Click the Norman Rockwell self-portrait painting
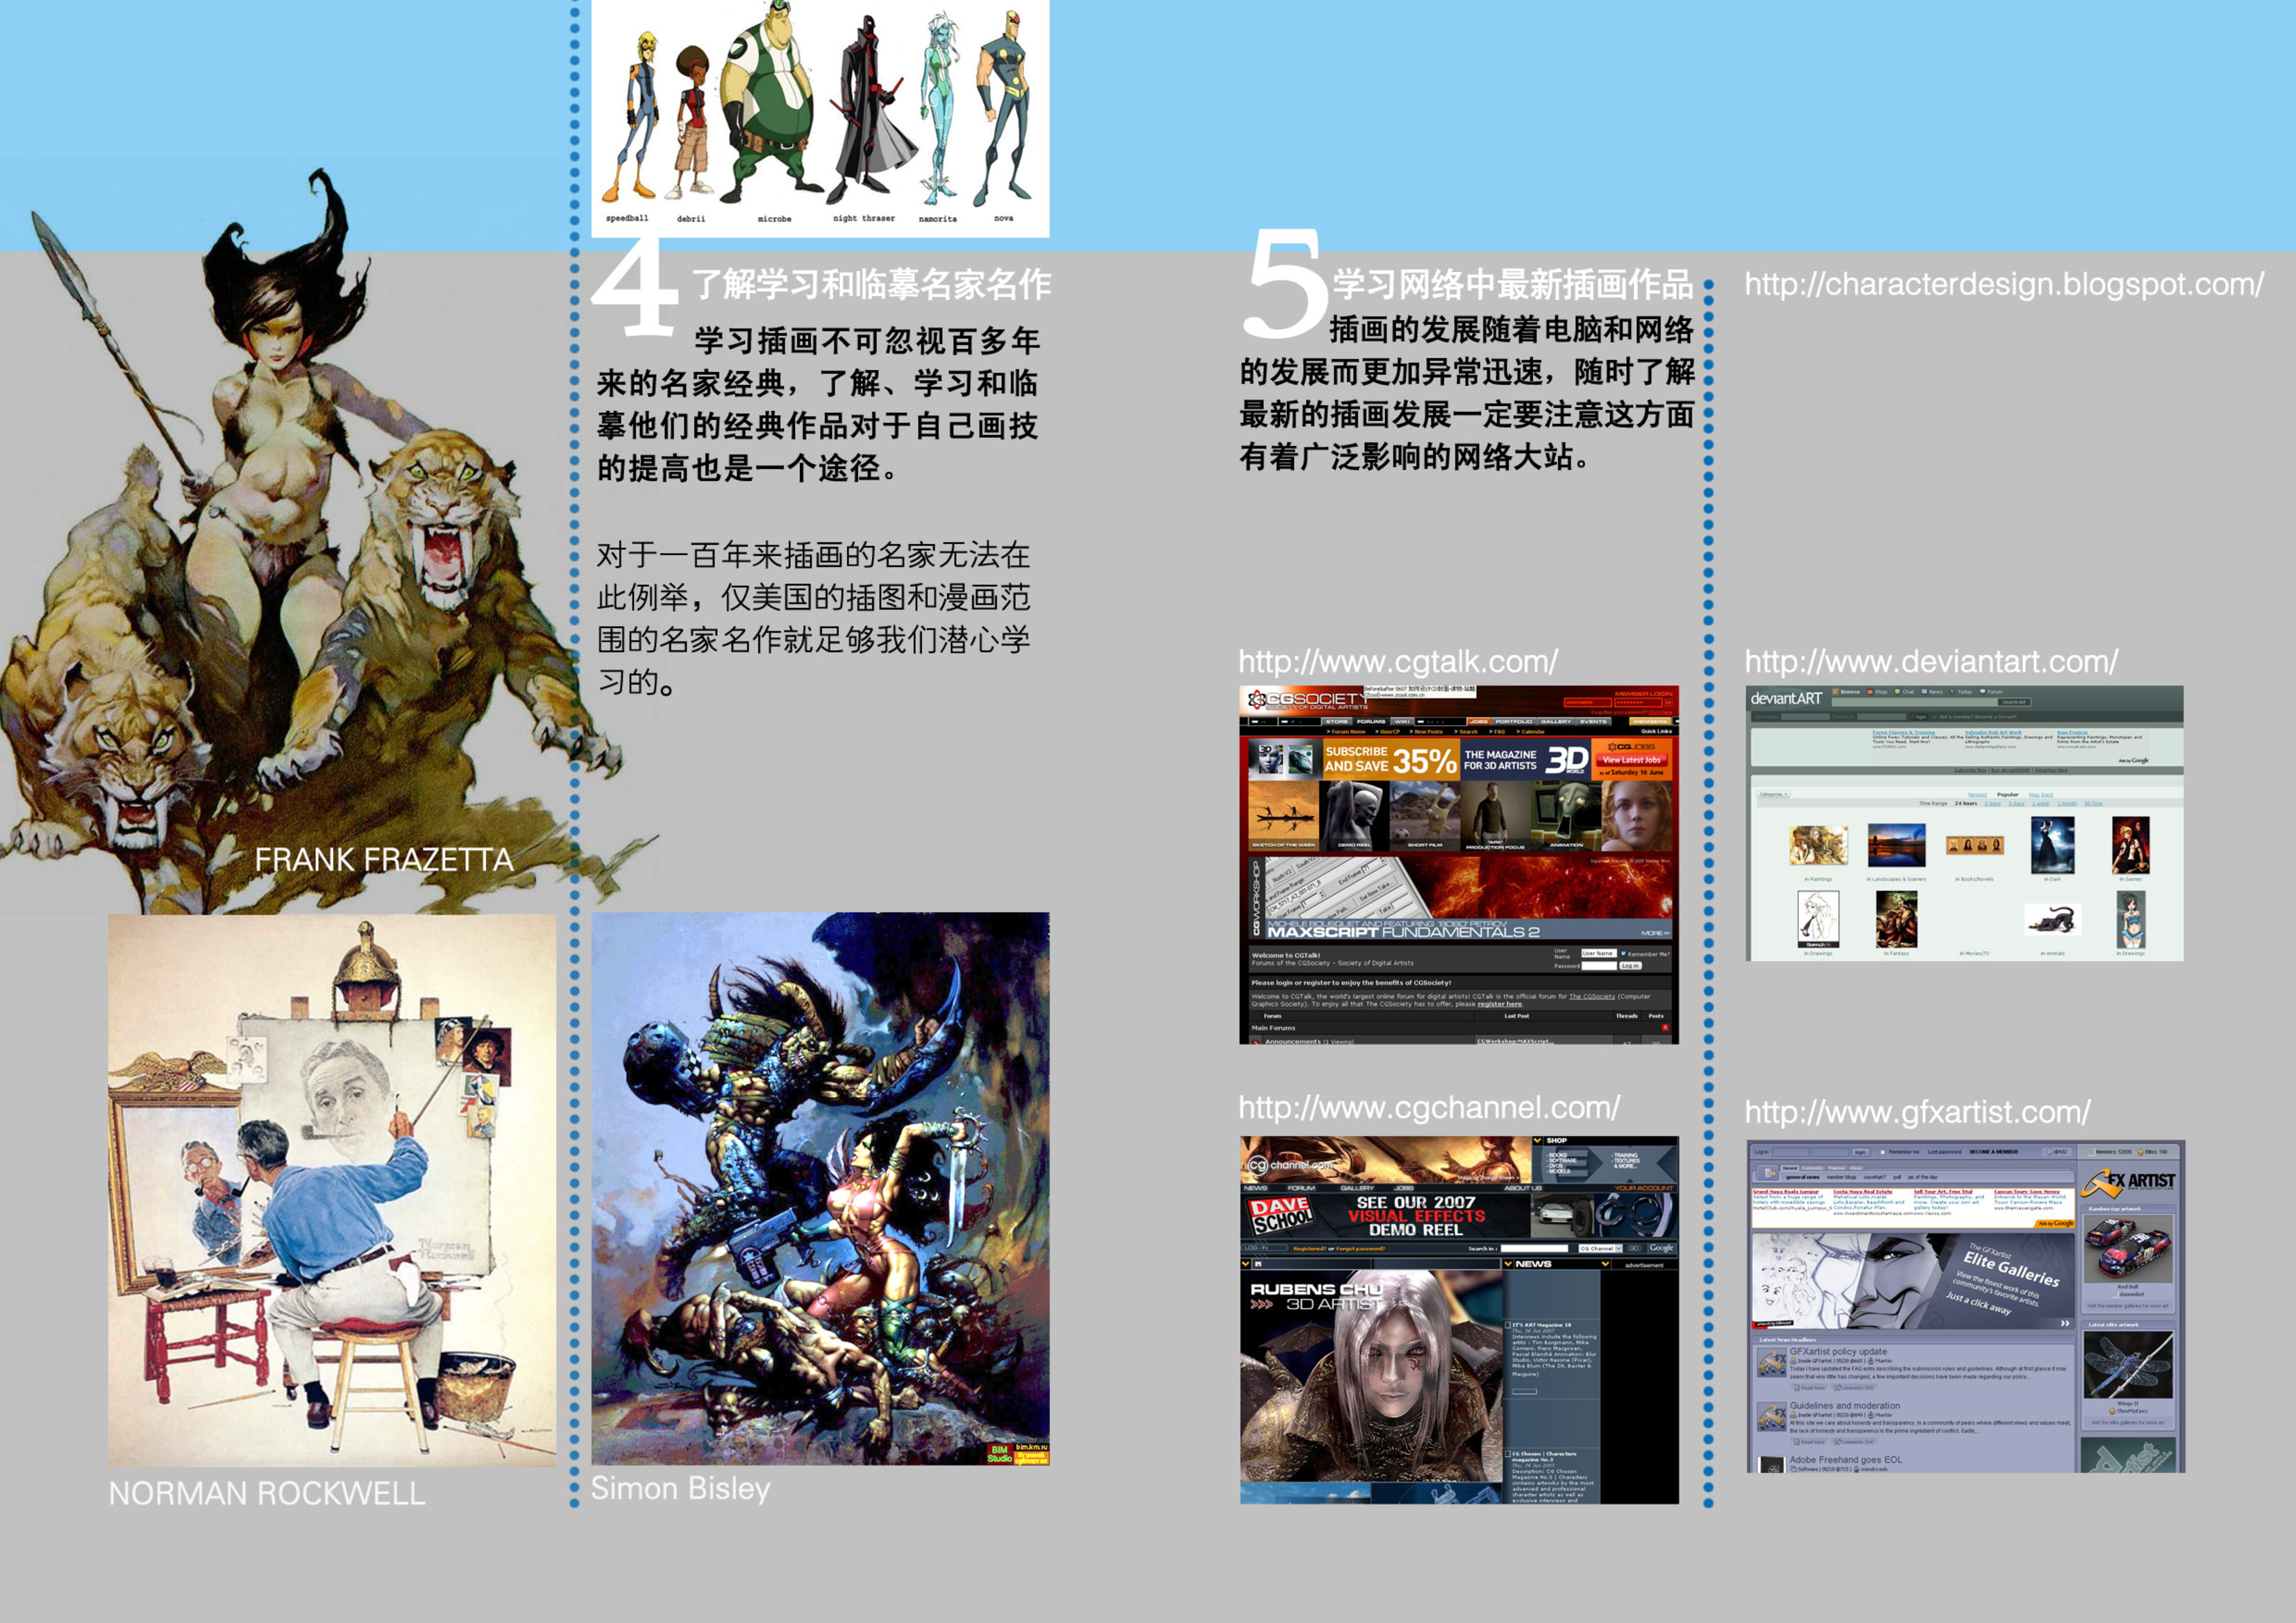The height and width of the screenshot is (1623, 2296). point(332,1190)
